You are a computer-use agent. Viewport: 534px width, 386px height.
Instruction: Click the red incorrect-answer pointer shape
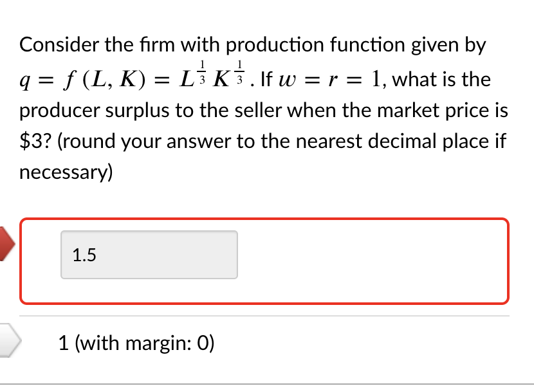click(x=5, y=244)
